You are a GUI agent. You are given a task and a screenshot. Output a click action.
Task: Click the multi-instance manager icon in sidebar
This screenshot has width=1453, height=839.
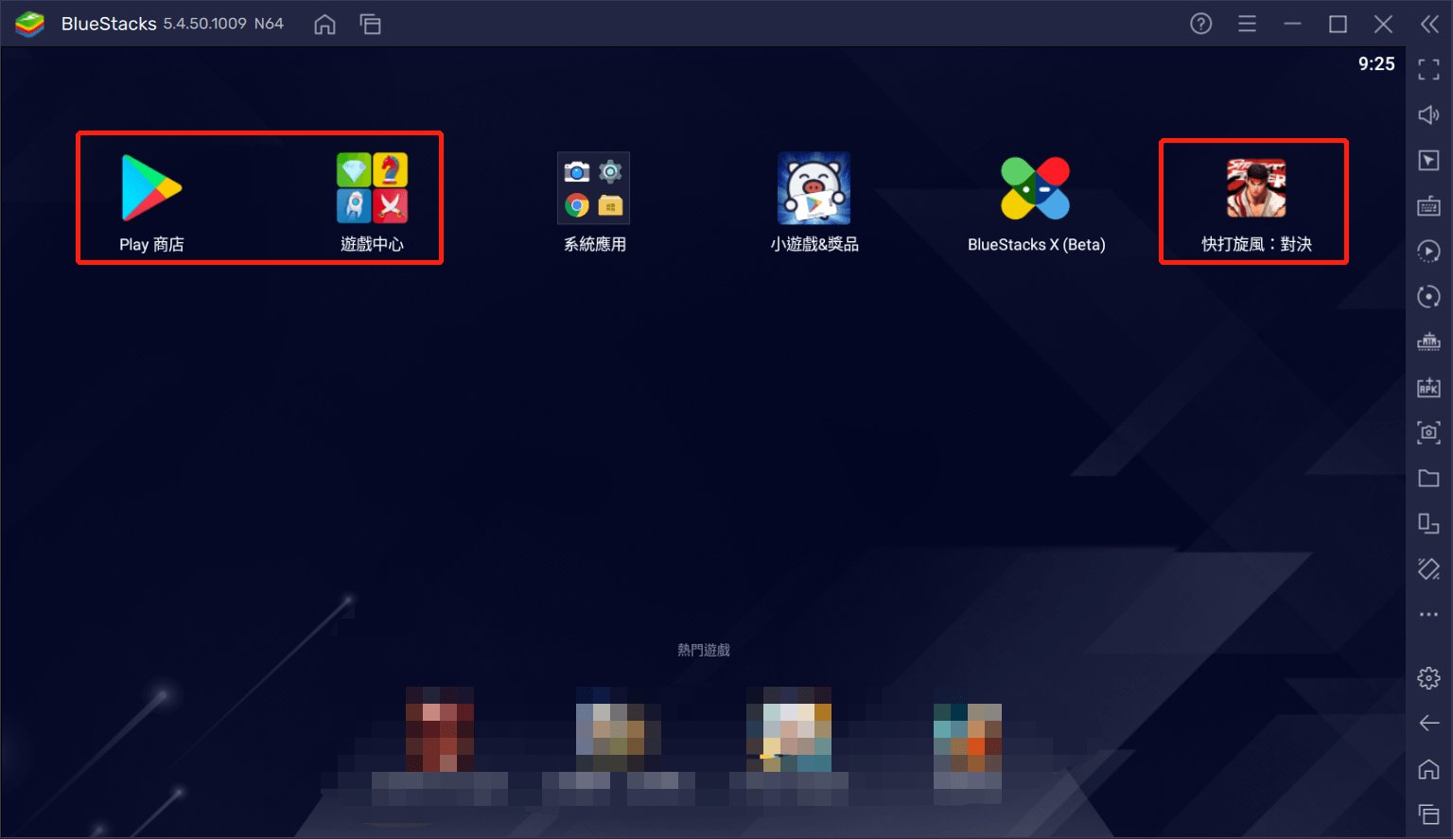(x=1429, y=523)
